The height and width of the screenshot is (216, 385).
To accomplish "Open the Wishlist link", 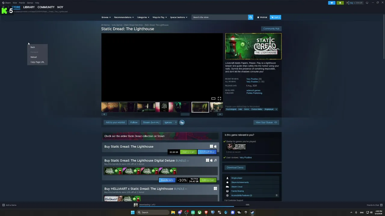I will click(262, 17).
